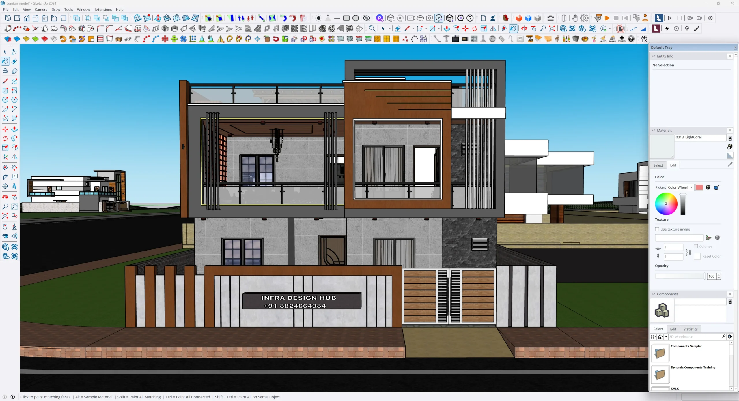The width and height of the screenshot is (739, 401).
Task: Click the color wheel picker
Action: 666,204
